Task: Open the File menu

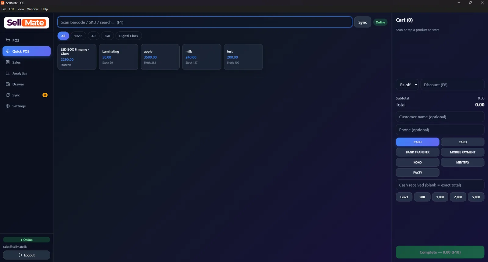Action: 4,9
